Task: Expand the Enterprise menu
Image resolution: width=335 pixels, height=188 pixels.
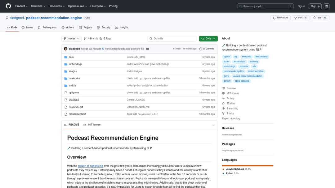Action: click(98, 6)
